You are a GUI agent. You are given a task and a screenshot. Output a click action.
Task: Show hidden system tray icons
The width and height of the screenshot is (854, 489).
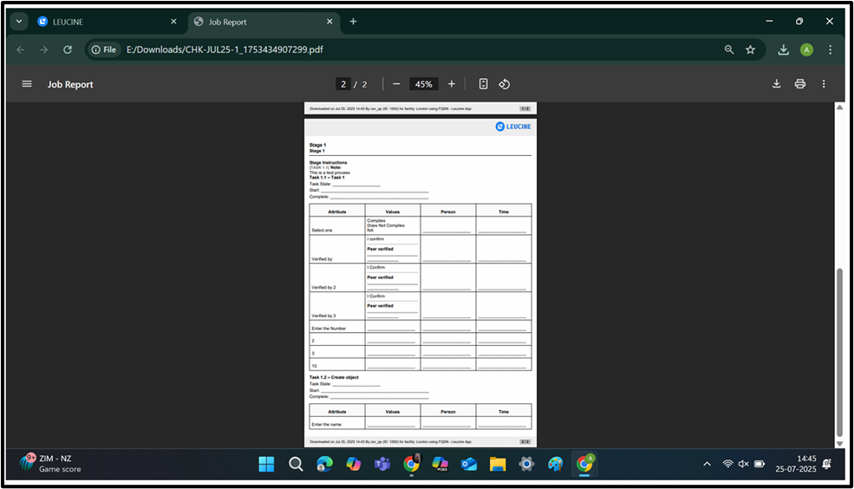click(x=707, y=464)
